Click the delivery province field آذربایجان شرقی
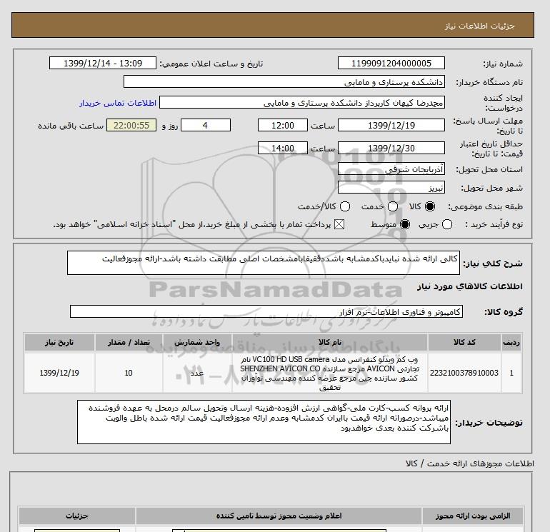The width and height of the screenshot is (550, 532). [391, 169]
